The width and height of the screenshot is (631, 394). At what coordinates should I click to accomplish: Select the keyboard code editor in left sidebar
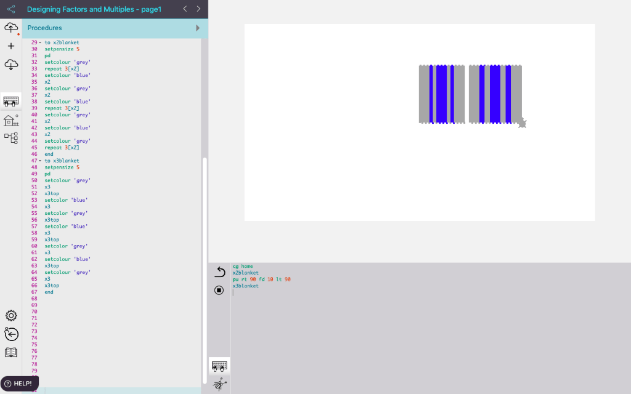(x=11, y=102)
